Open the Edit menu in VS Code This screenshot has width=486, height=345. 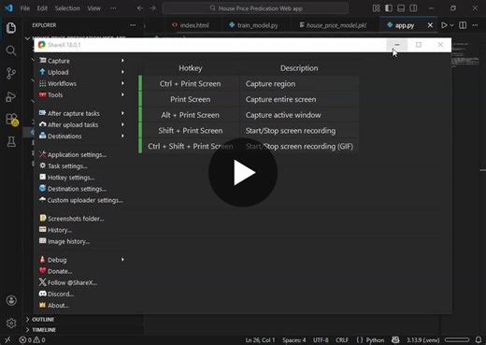[x=42, y=8]
